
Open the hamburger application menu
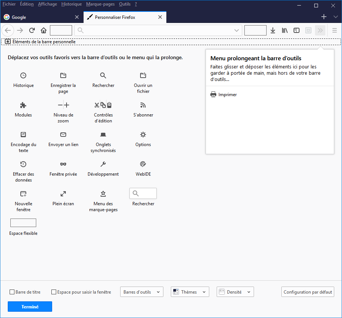(x=335, y=30)
